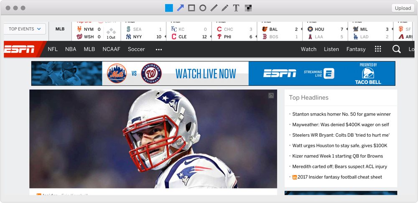Click the Nationals logo in banner
This screenshot has width=418, height=203.
click(x=151, y=73)
